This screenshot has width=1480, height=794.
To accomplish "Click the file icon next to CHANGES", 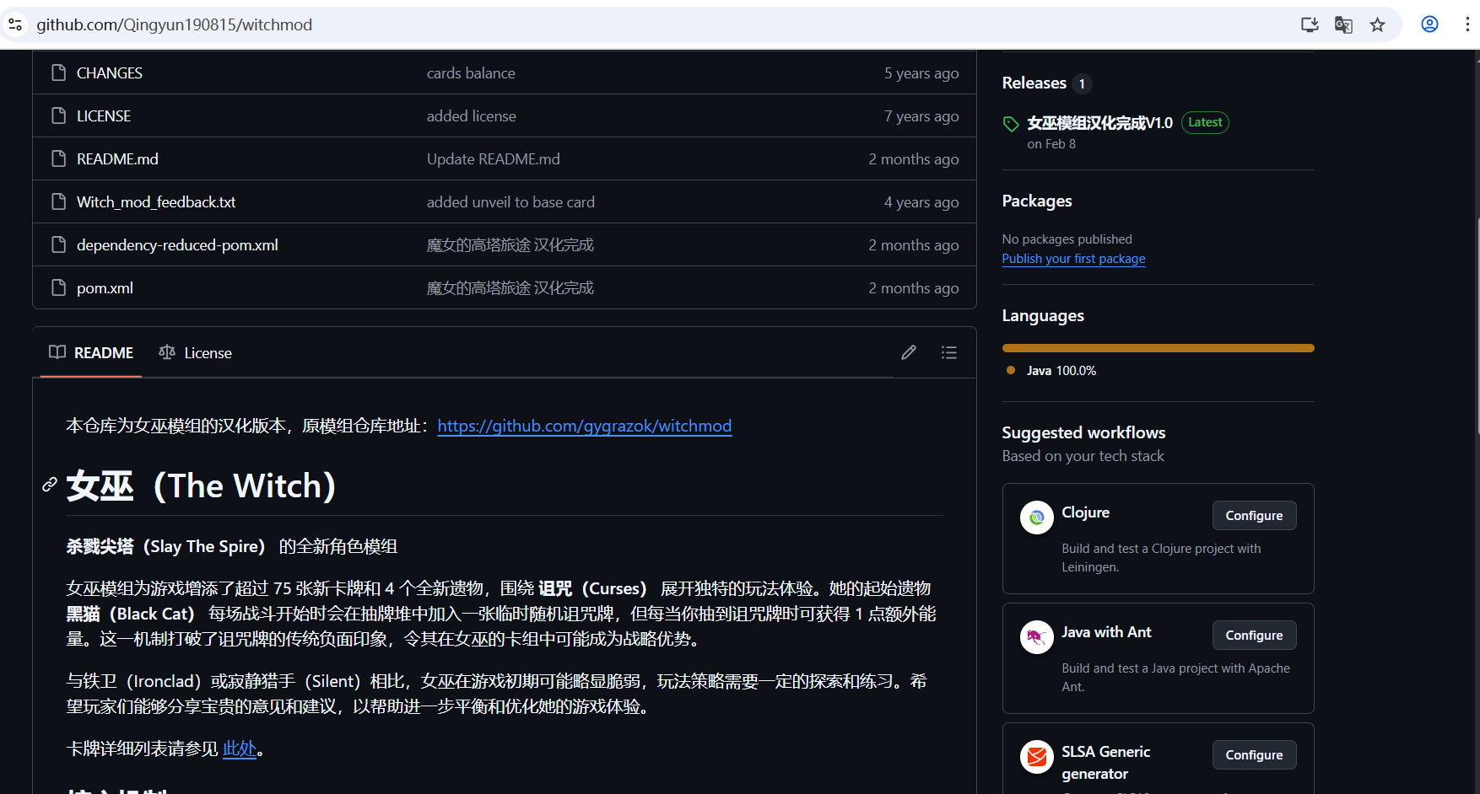I will tap(58, 72).
